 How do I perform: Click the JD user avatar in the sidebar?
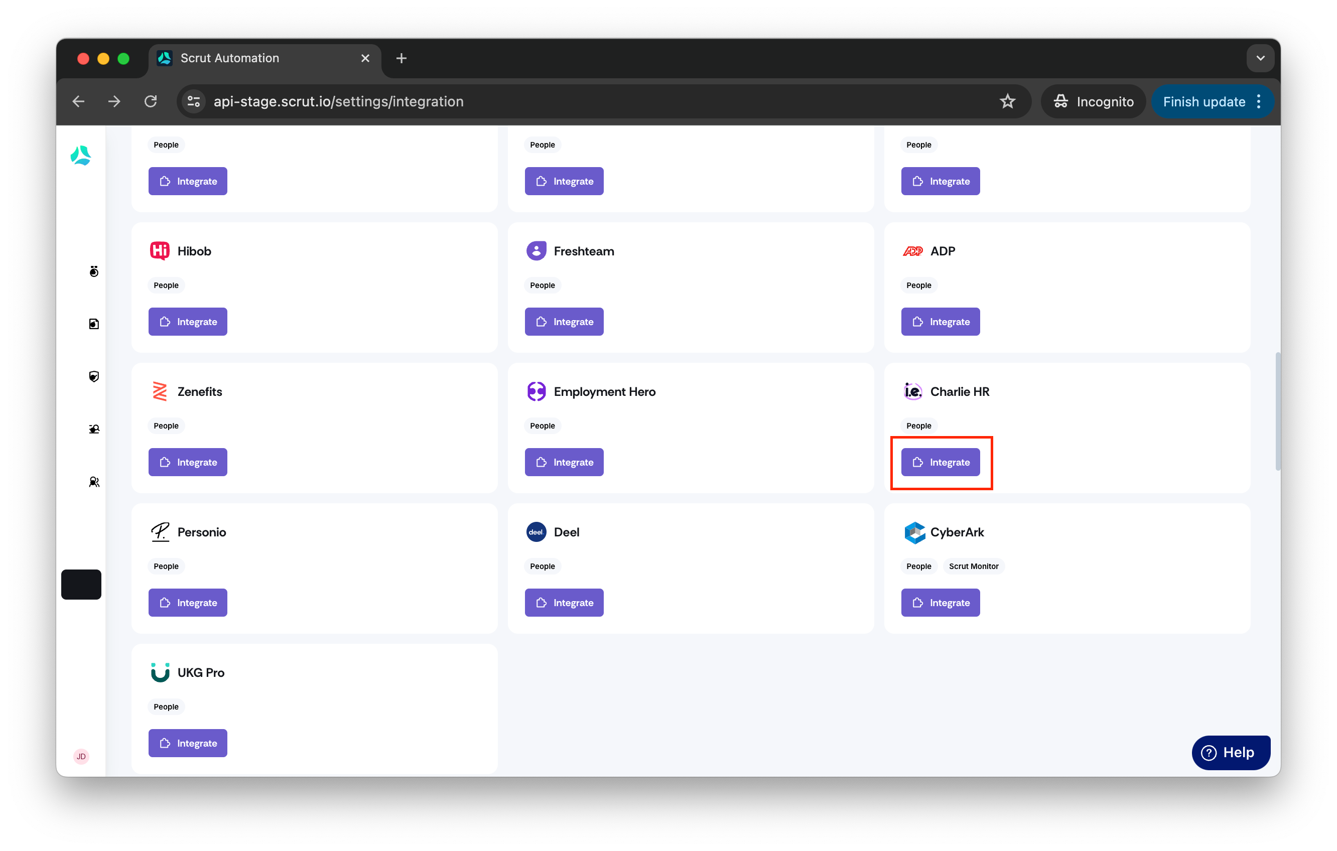point(81,756)
